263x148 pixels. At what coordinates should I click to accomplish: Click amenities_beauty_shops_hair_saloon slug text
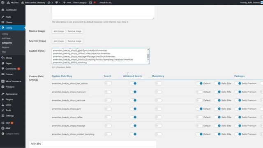(x=70, y=83)
